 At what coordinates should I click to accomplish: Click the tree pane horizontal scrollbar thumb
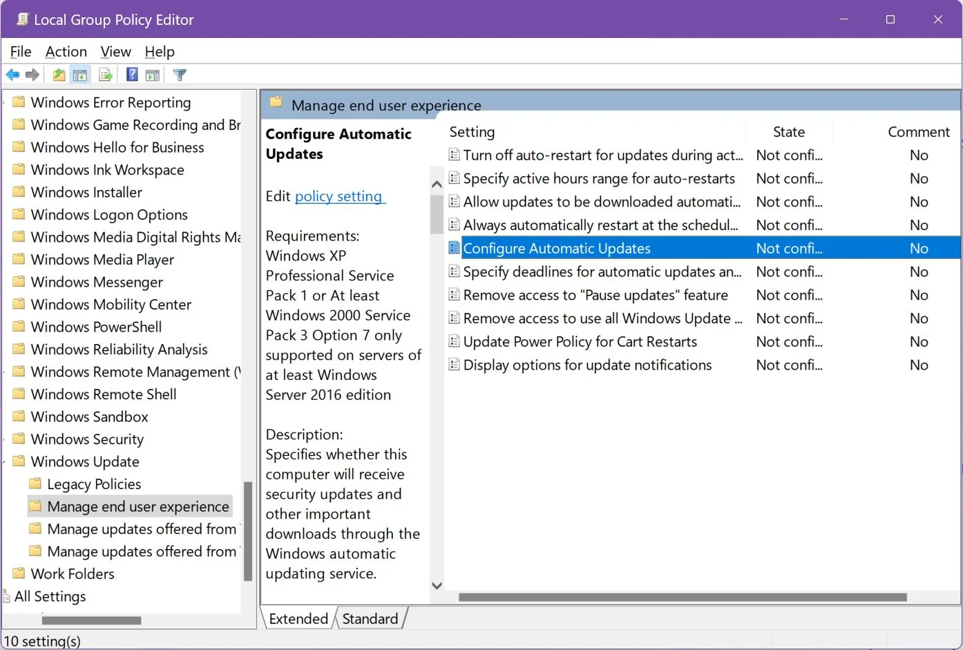pos(91,620)
